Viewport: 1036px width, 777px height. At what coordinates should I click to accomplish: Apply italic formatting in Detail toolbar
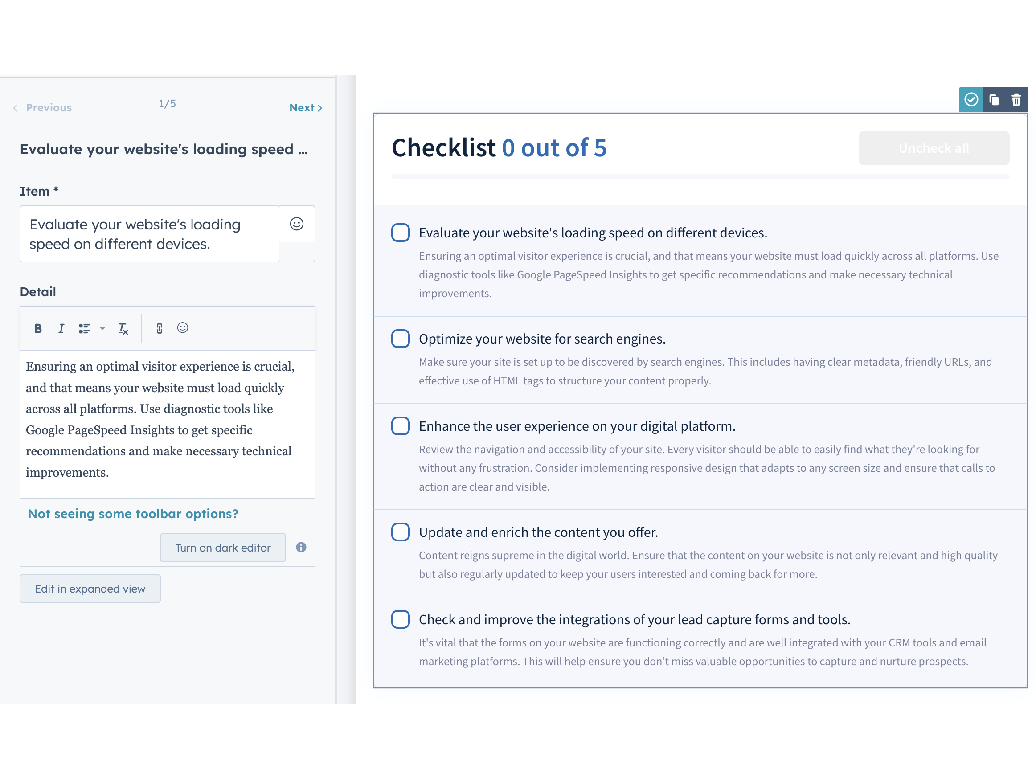[x=61, y=328]
